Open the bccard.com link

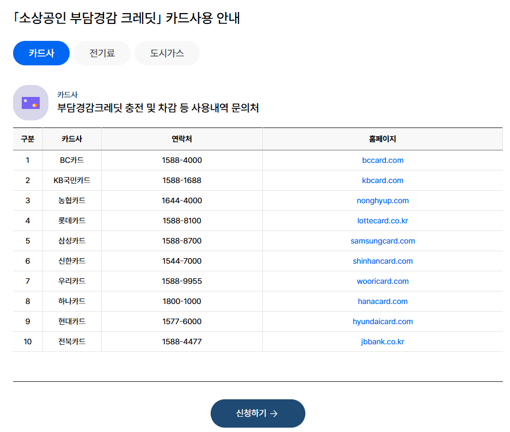click(383, 160)
